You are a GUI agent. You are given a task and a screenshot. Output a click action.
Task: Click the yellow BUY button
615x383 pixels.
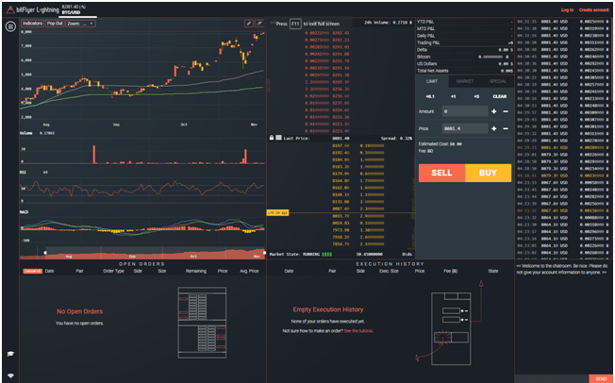click(x=488, y=173)
